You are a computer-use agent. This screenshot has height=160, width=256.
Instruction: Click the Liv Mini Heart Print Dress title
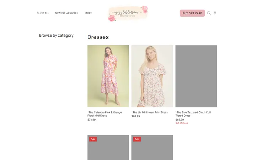150,112
